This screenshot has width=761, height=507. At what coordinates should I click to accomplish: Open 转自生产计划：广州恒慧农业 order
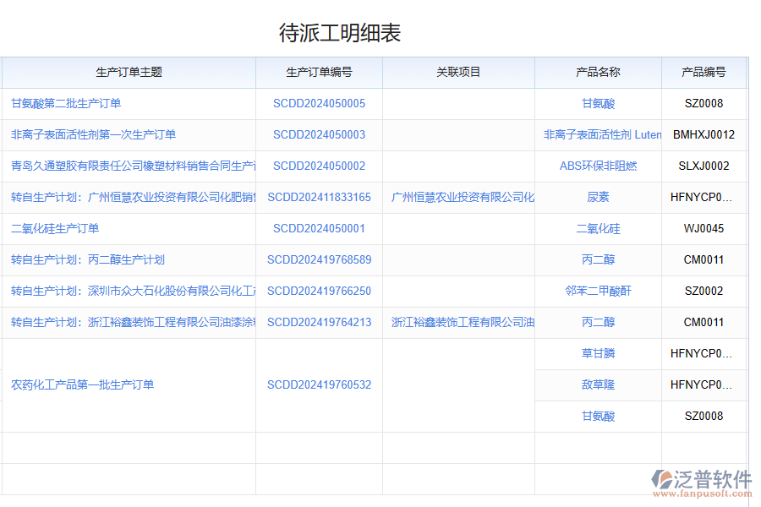pos(127,197)
